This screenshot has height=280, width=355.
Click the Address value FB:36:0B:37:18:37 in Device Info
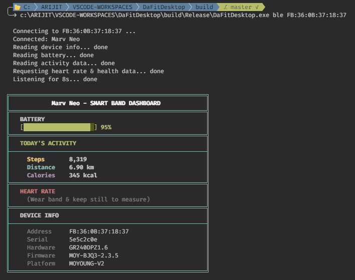click(x=99, y=231)
